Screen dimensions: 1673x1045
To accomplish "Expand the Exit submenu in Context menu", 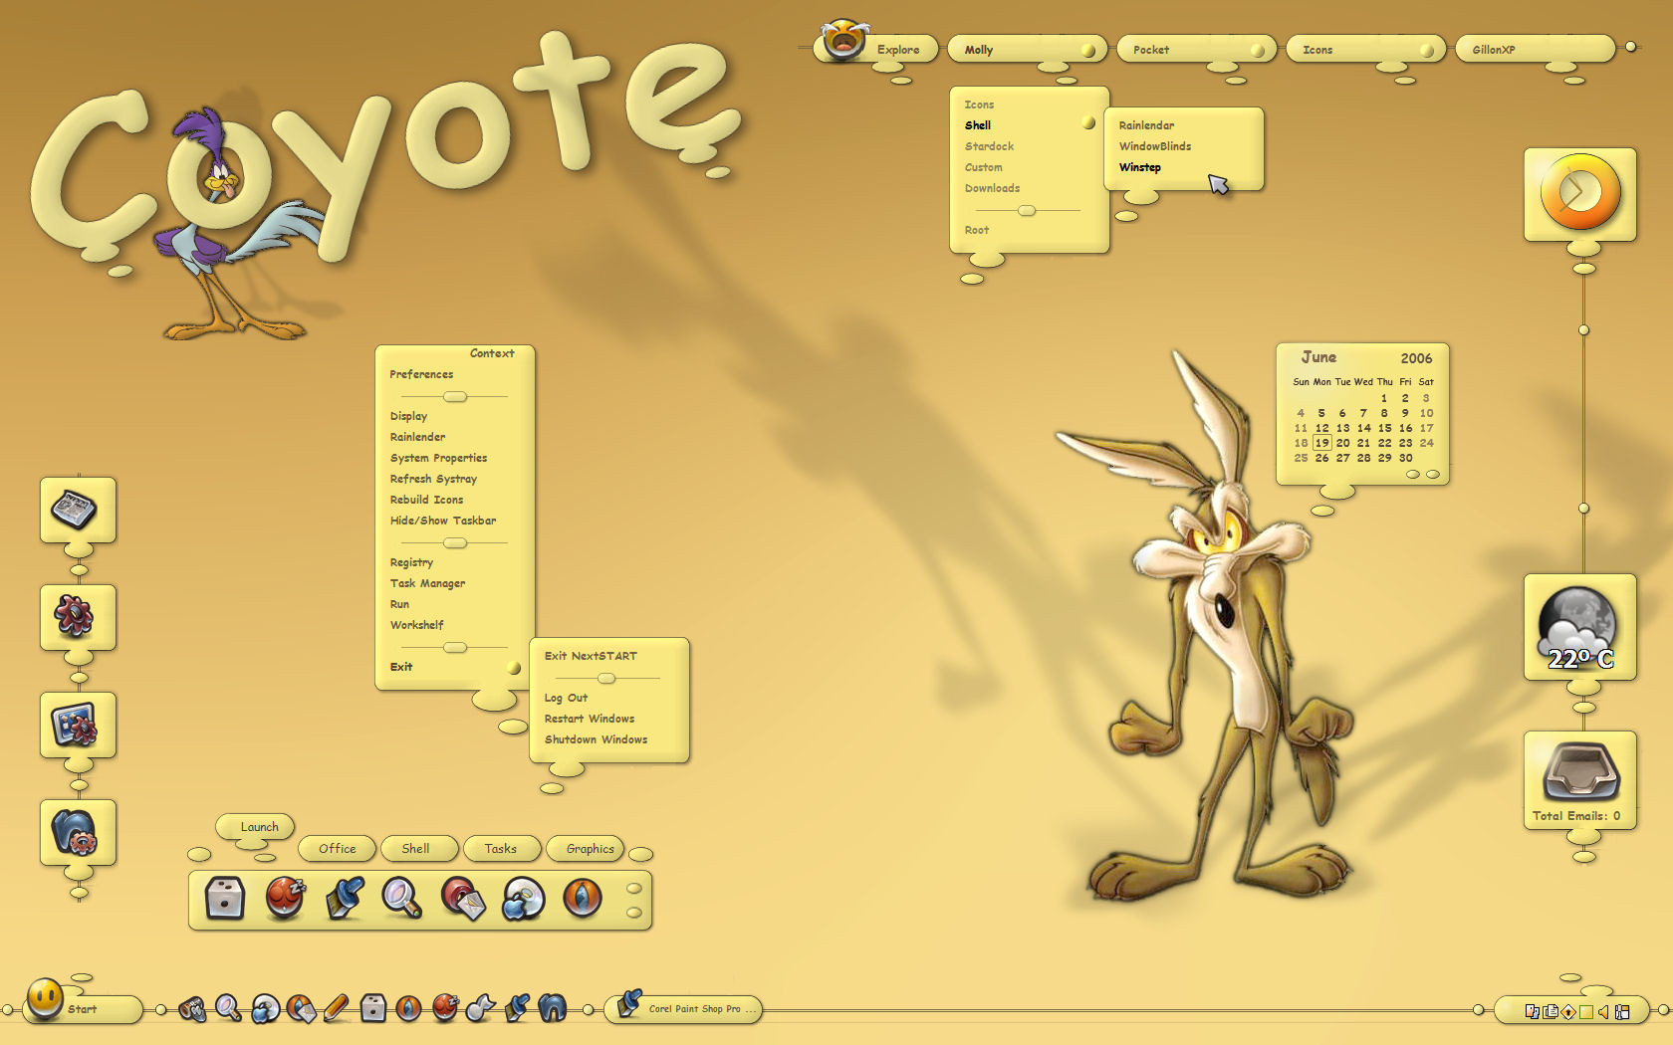I will click(x=514, y=668).
